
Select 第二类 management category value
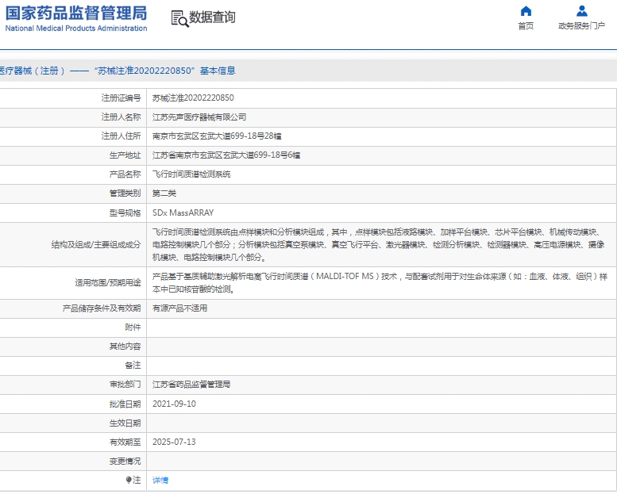pyautogui.click(x=164, y=193)
